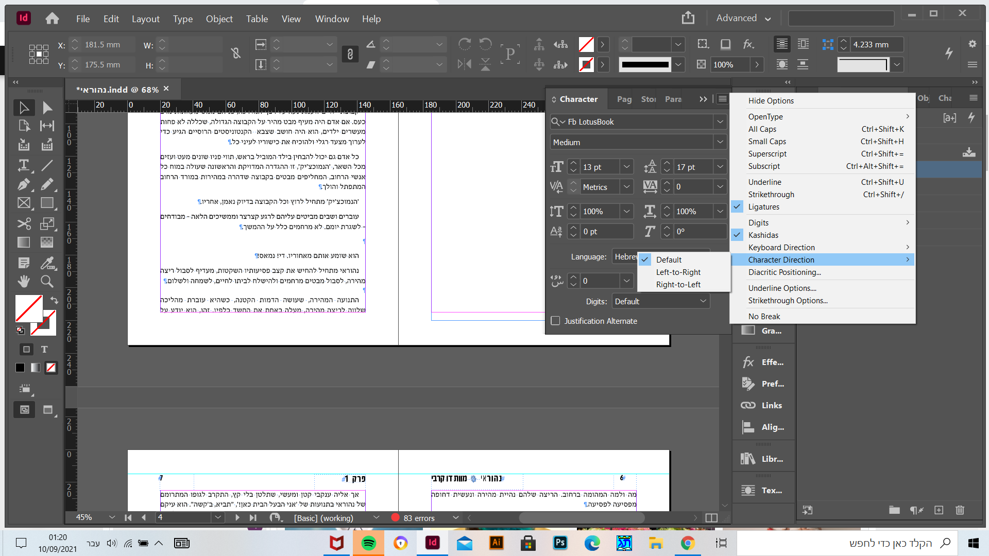Expand the font style Medium dropdown
This screenshot has width=989, height=556.
pos(720,142)
